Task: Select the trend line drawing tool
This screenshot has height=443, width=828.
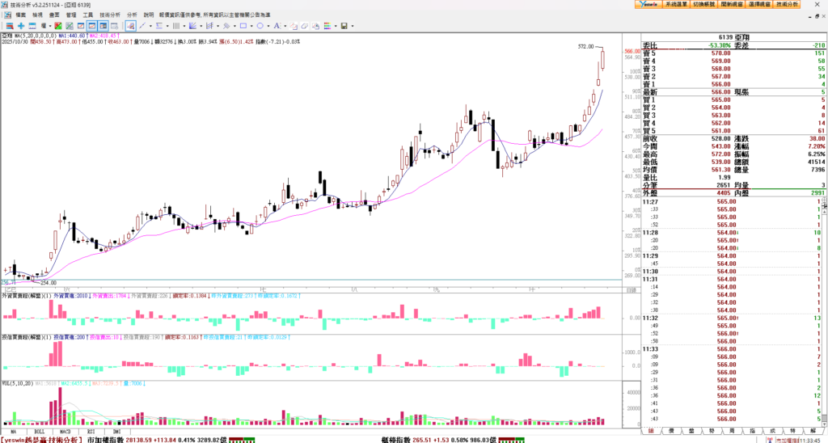Action: tap(142, 26)
